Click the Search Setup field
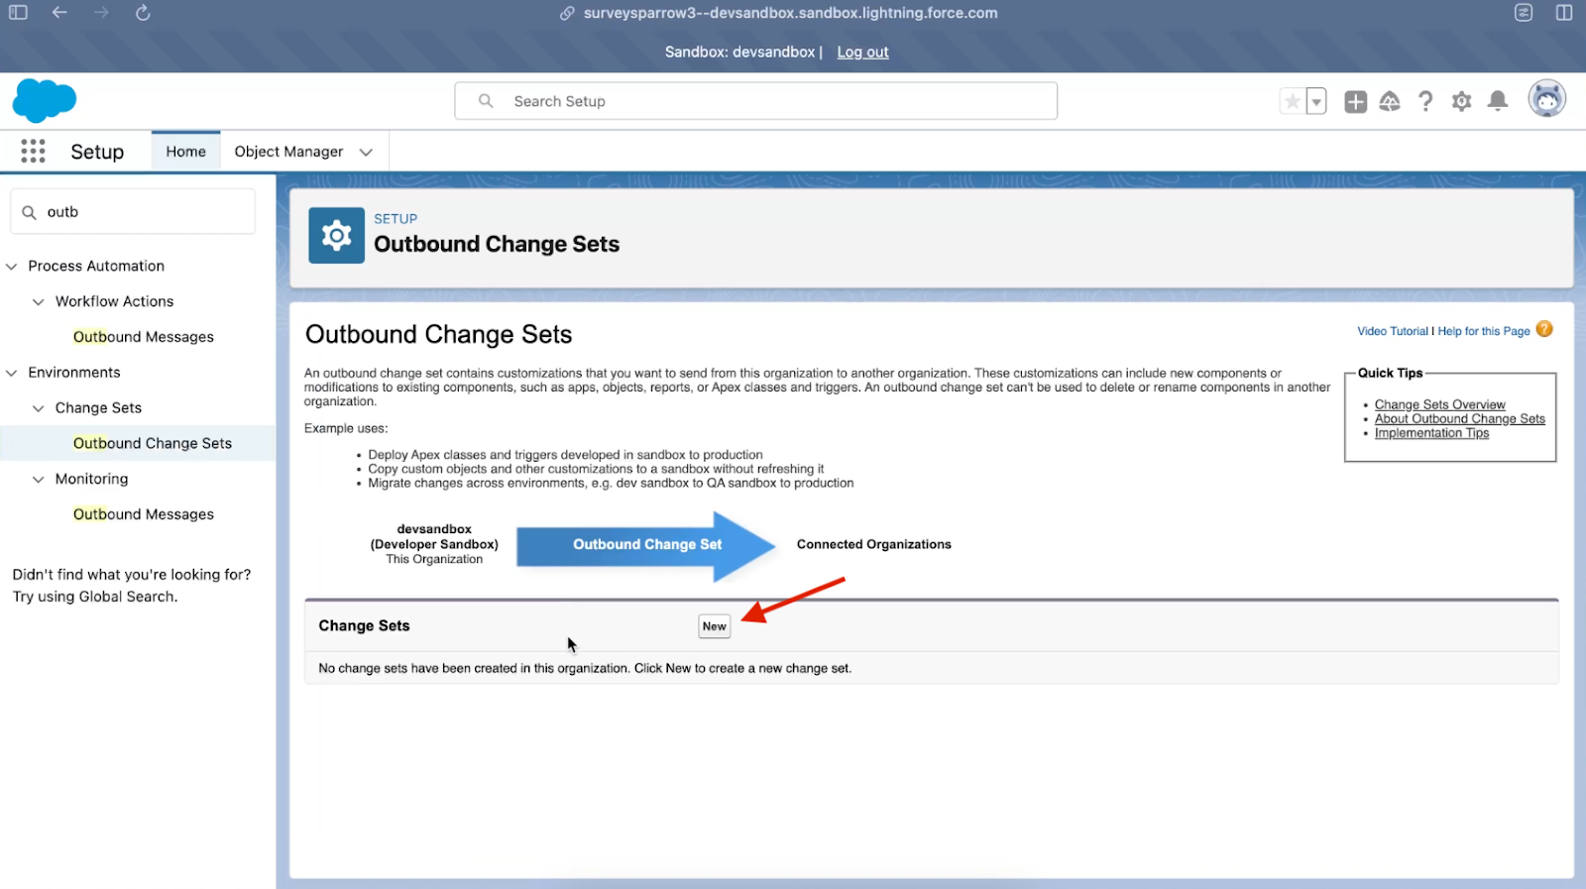 [755, 101]
